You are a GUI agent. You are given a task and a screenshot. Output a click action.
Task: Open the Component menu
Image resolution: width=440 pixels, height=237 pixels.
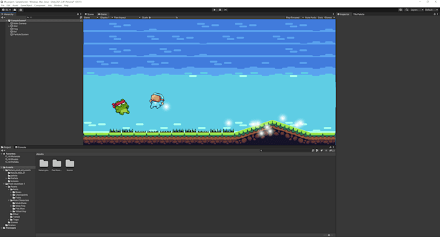[40, 5]
